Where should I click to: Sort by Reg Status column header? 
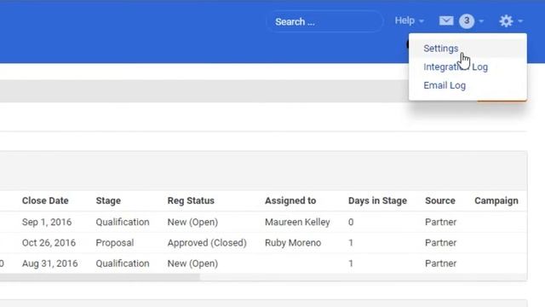pyautogui.click(x=191, y=200)
